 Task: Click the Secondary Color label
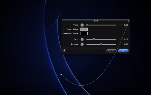pos(71,33)
